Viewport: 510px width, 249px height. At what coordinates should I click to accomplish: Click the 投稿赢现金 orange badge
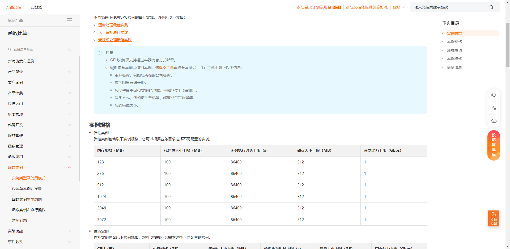coord(494,145)
